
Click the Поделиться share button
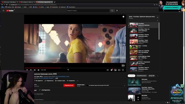(x=49, y=81)
